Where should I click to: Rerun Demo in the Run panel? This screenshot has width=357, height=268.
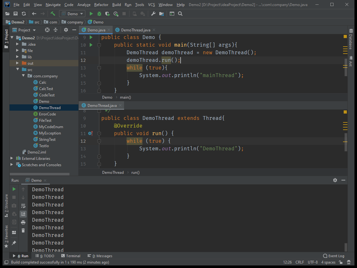[14, 189]
